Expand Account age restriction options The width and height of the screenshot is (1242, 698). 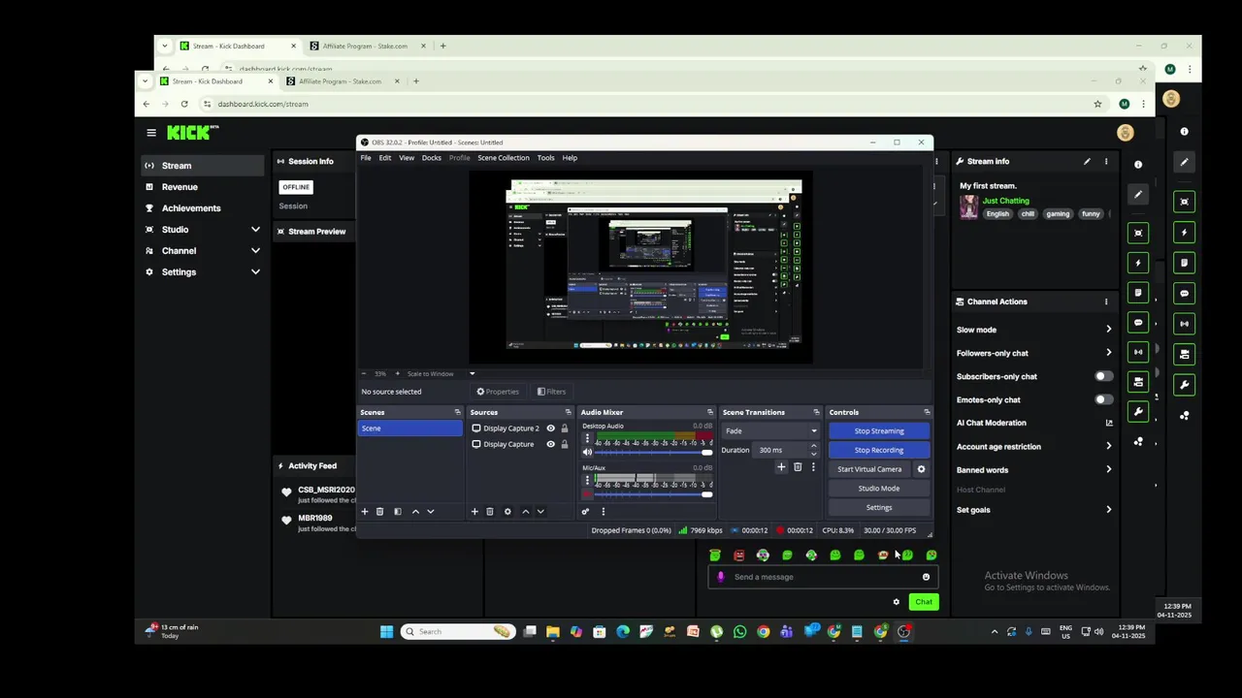1109,446
